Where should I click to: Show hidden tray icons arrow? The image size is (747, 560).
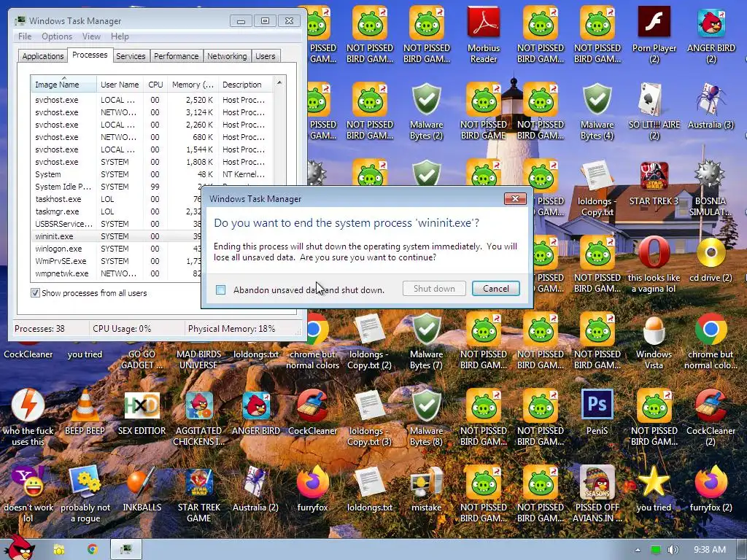638,550
